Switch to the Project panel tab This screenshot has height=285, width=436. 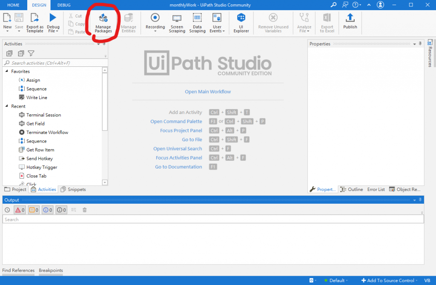[x=16, y=189]
